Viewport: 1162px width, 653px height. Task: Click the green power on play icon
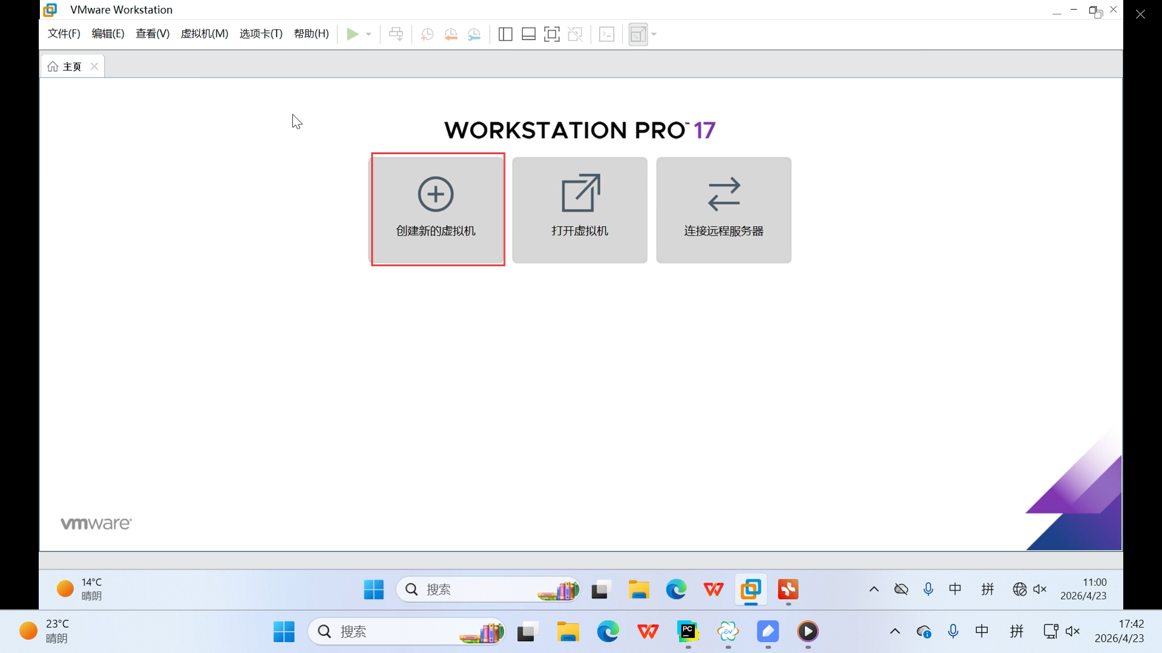tap(352, 34)
